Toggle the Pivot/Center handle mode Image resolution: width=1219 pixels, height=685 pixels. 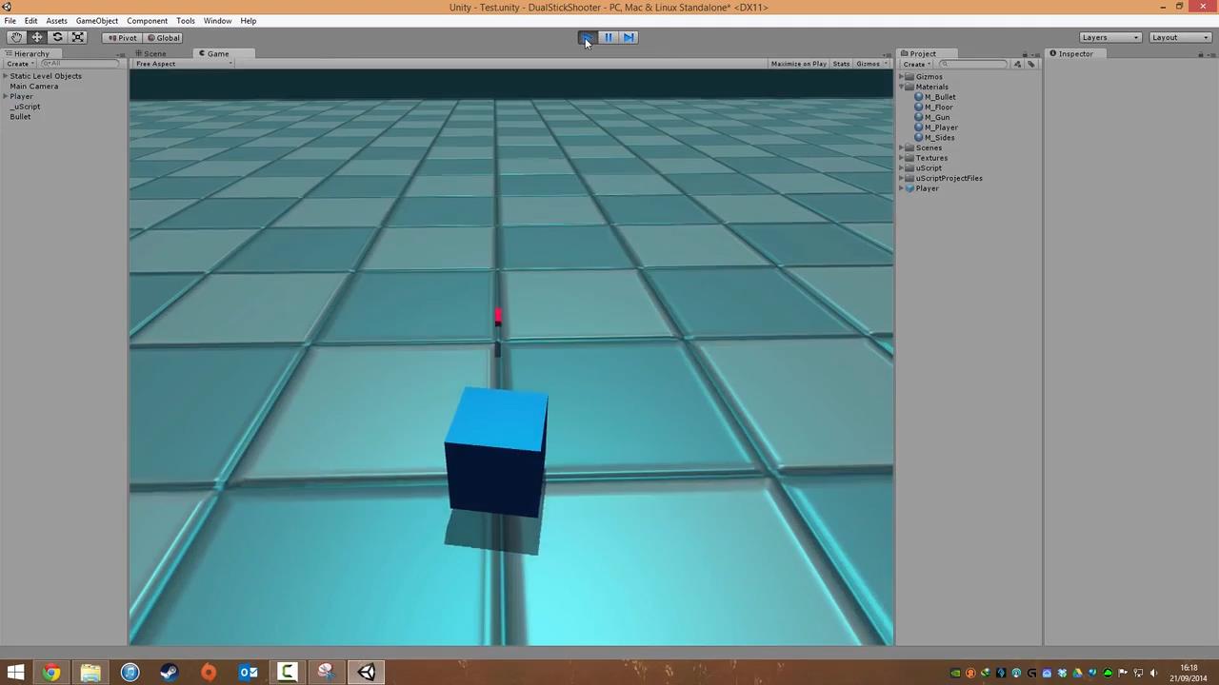[x=122, y=38]
